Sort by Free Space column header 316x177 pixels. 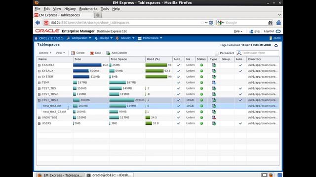(x=127, y=59)
